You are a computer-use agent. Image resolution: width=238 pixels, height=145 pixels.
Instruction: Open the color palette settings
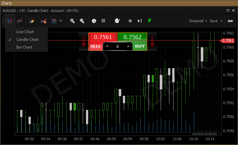pos(117,21)
